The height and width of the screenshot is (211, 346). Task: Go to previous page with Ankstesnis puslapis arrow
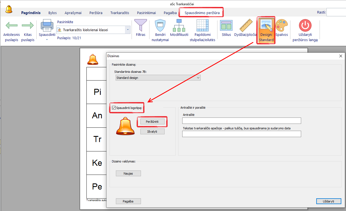click(x=11, y=26)
